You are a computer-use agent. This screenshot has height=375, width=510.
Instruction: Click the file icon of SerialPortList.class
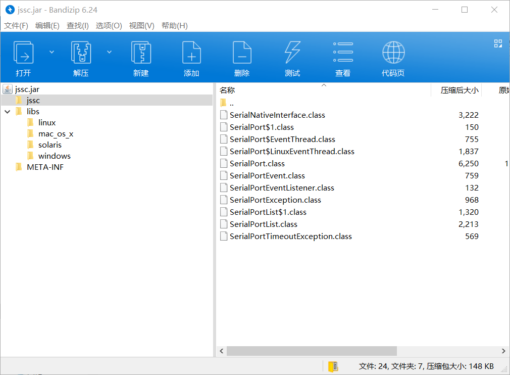[x=224, y=224]
